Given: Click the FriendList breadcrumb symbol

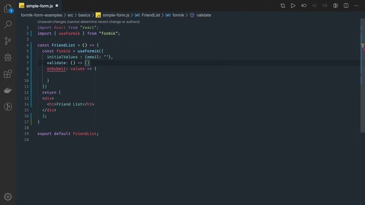Looking at the screenshot, I should (x=148, y=15).
